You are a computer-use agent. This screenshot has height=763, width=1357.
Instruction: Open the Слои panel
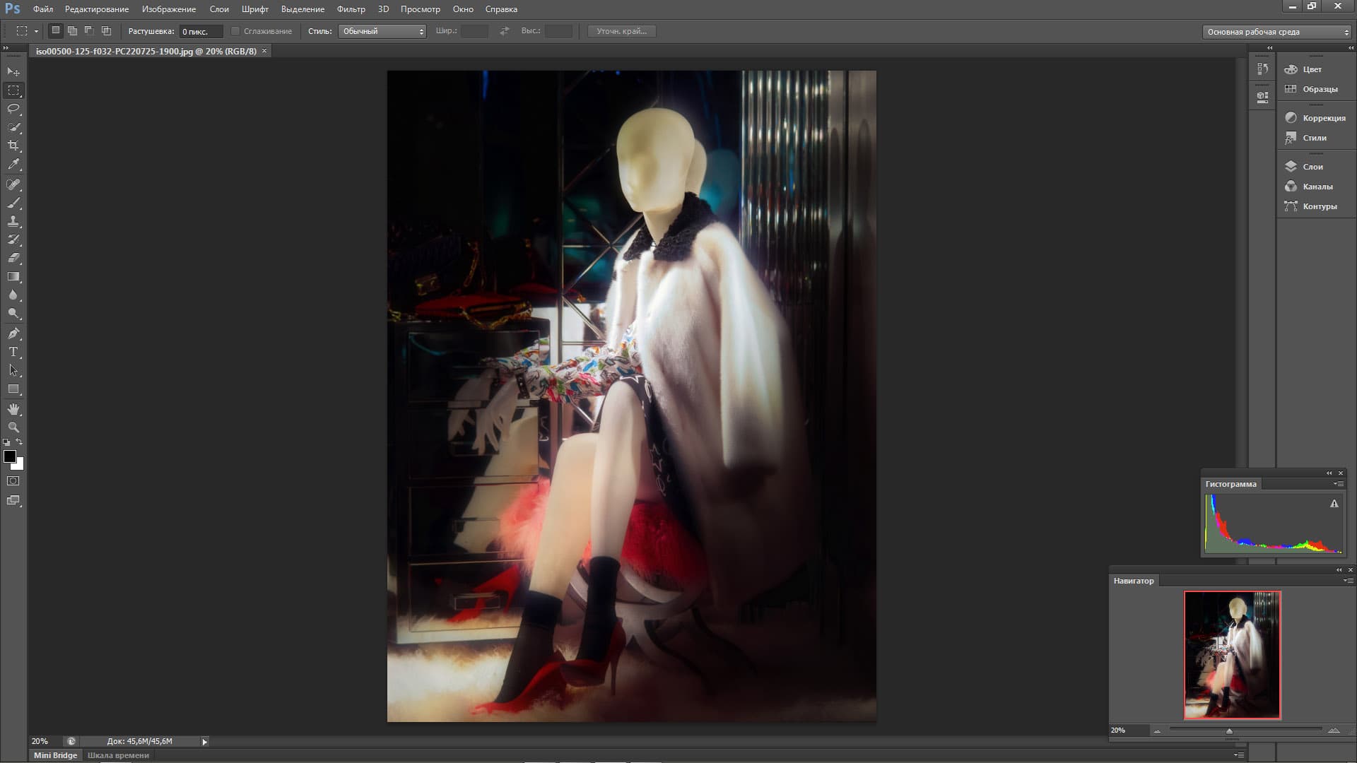[1312, 167]
